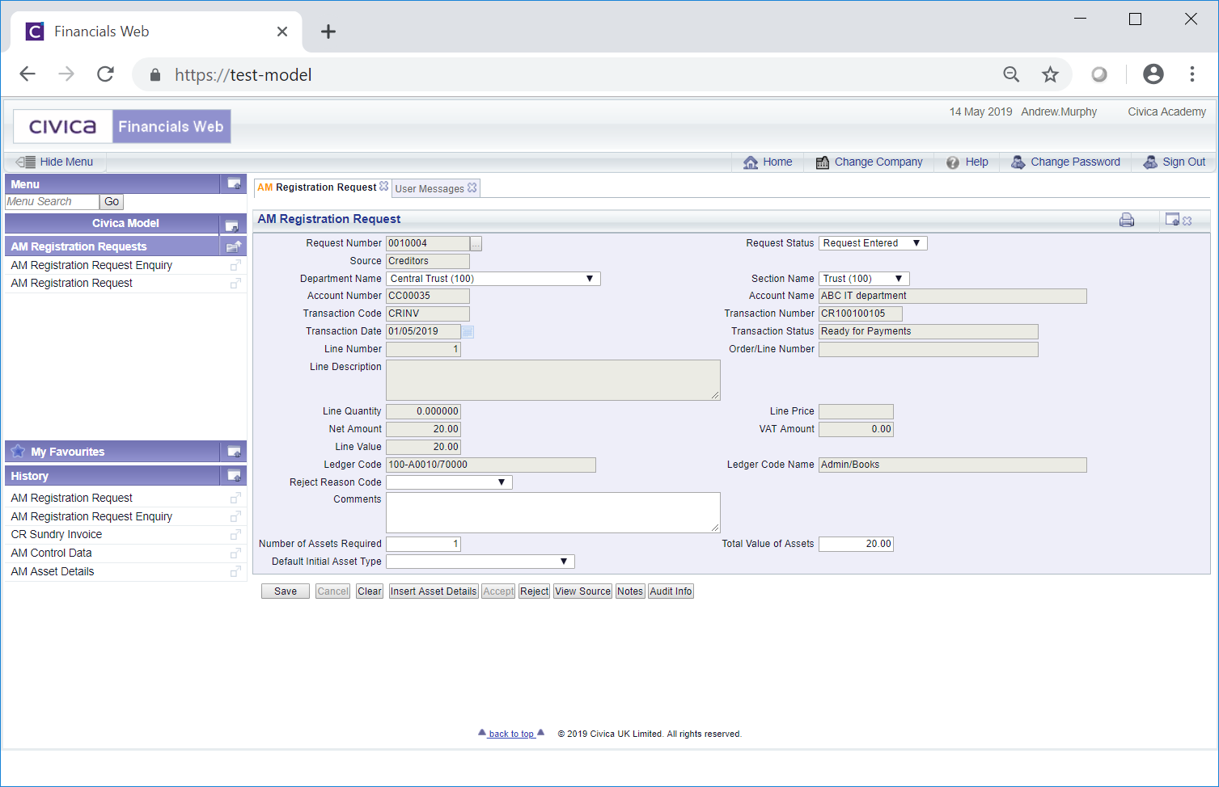Click the AM Registration Requests folder-up icon
This screenshot has height=787, width=1219.
234,246
